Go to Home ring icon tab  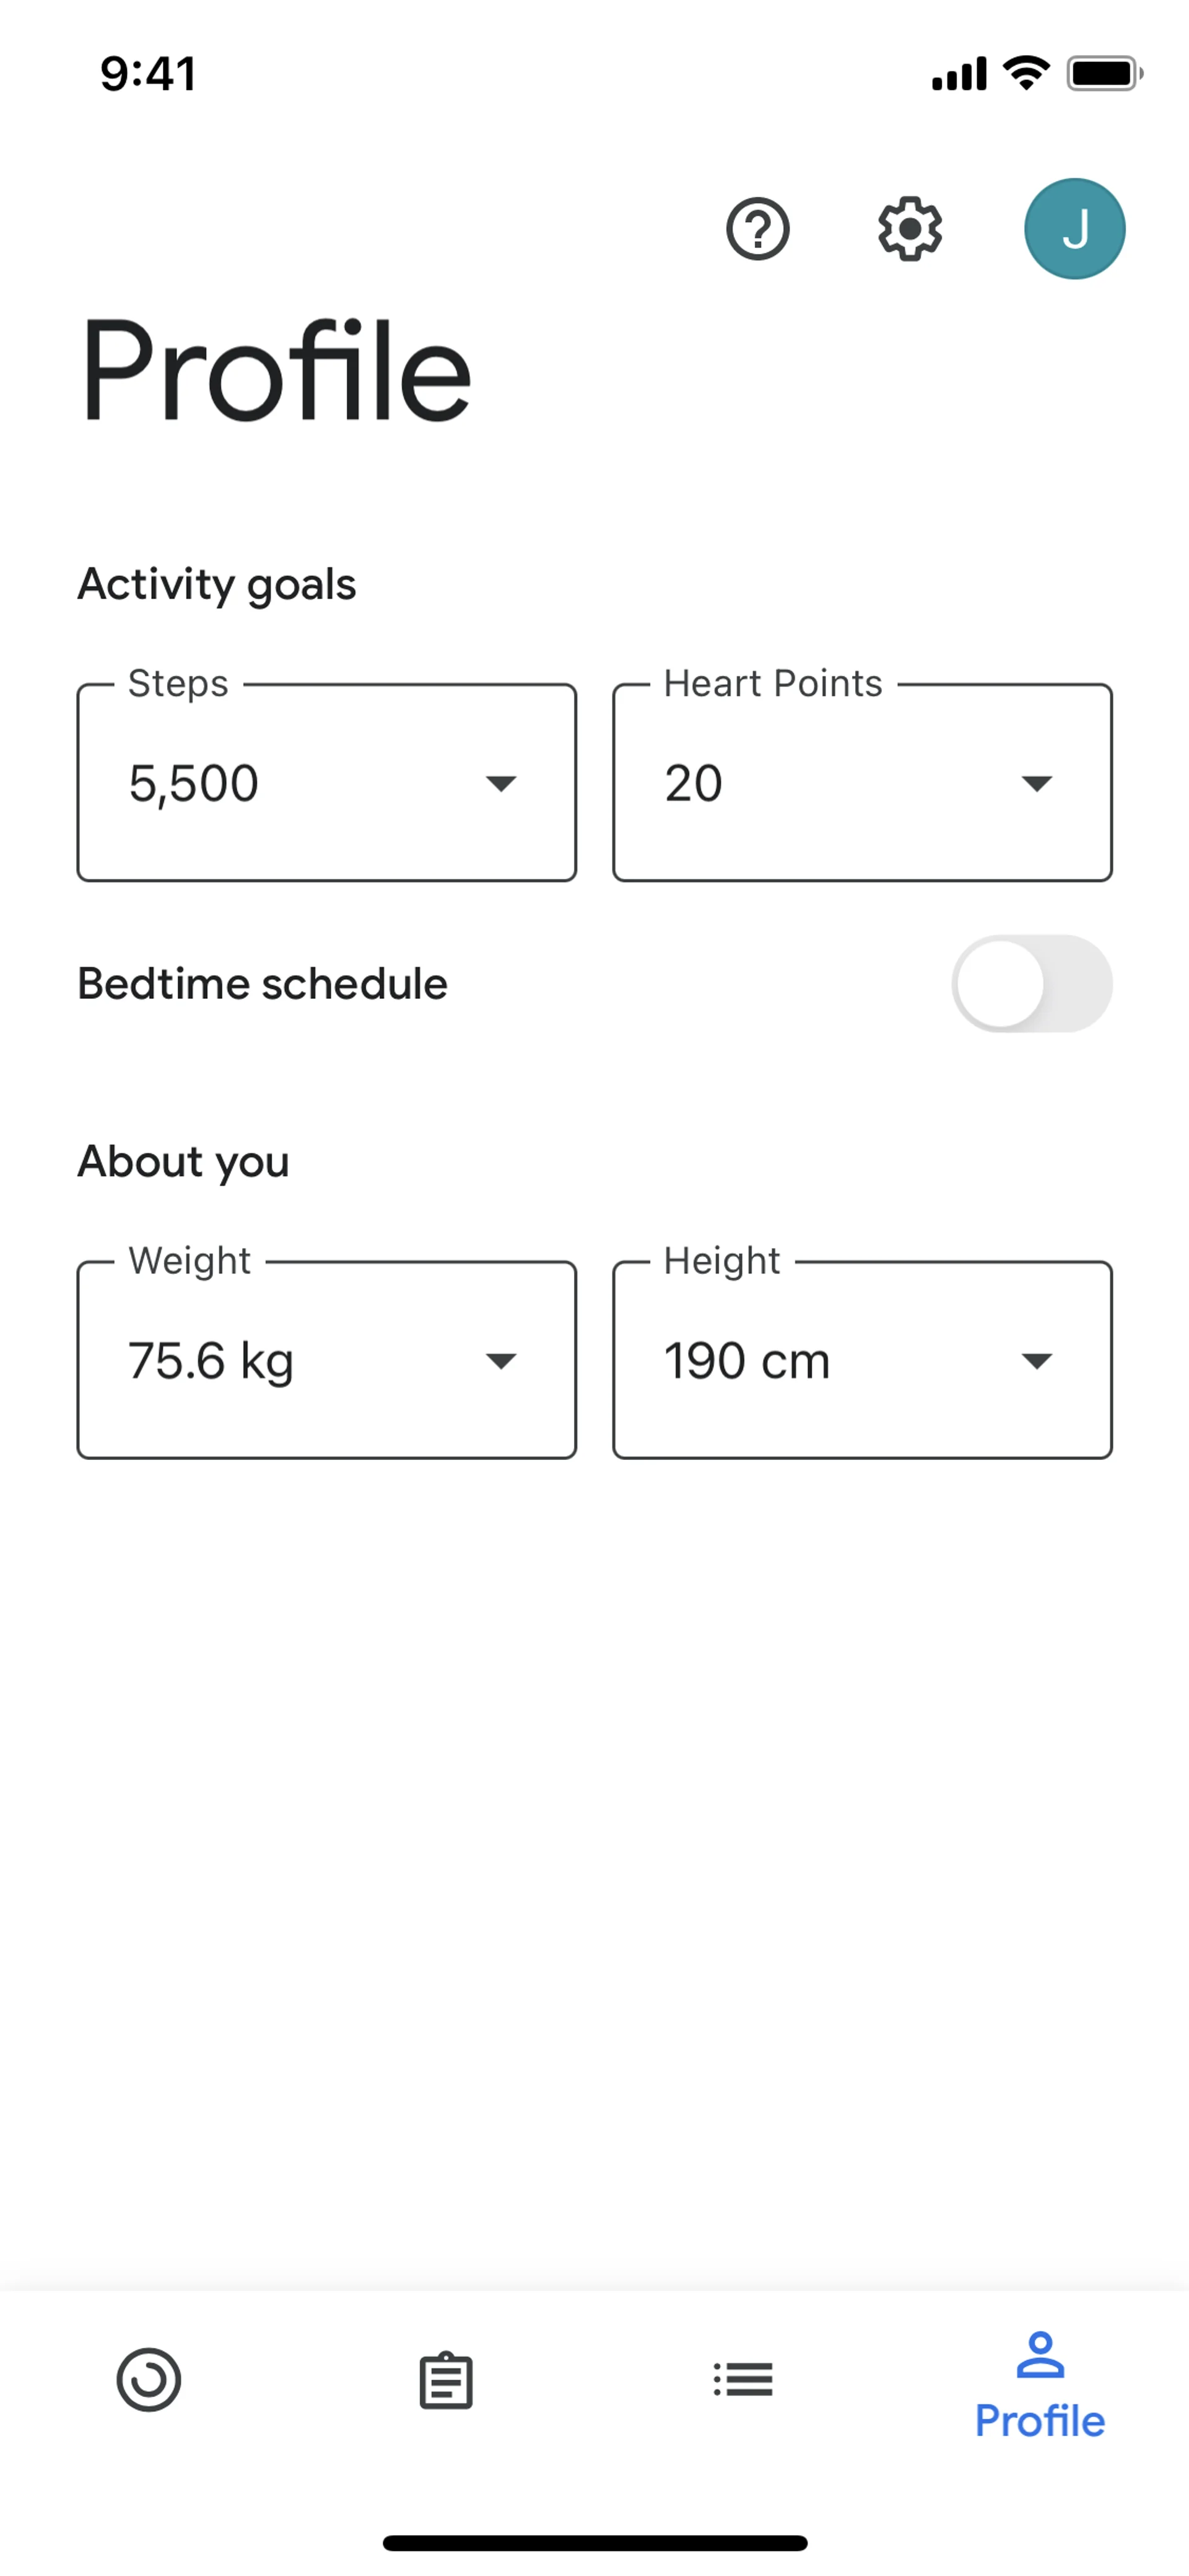point(149,2379)
